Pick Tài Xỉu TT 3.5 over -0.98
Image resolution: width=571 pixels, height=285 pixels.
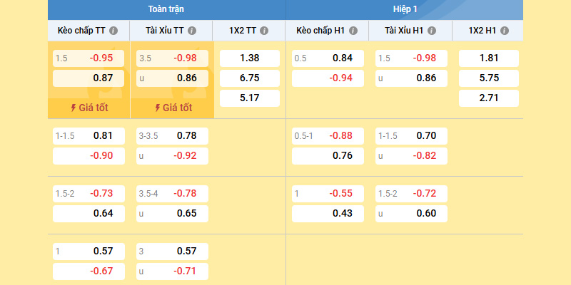pyautogui.click(x=172, y=58)
